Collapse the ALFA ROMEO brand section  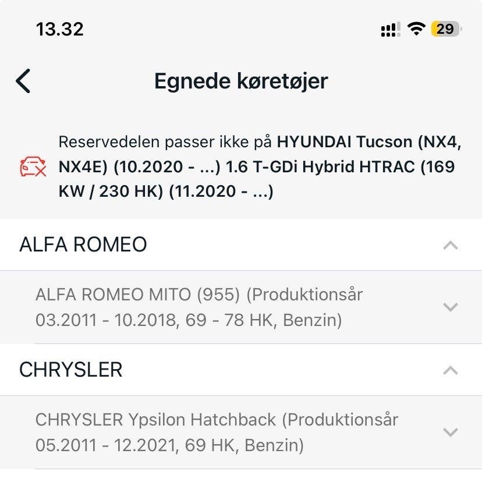click(450, 246)
